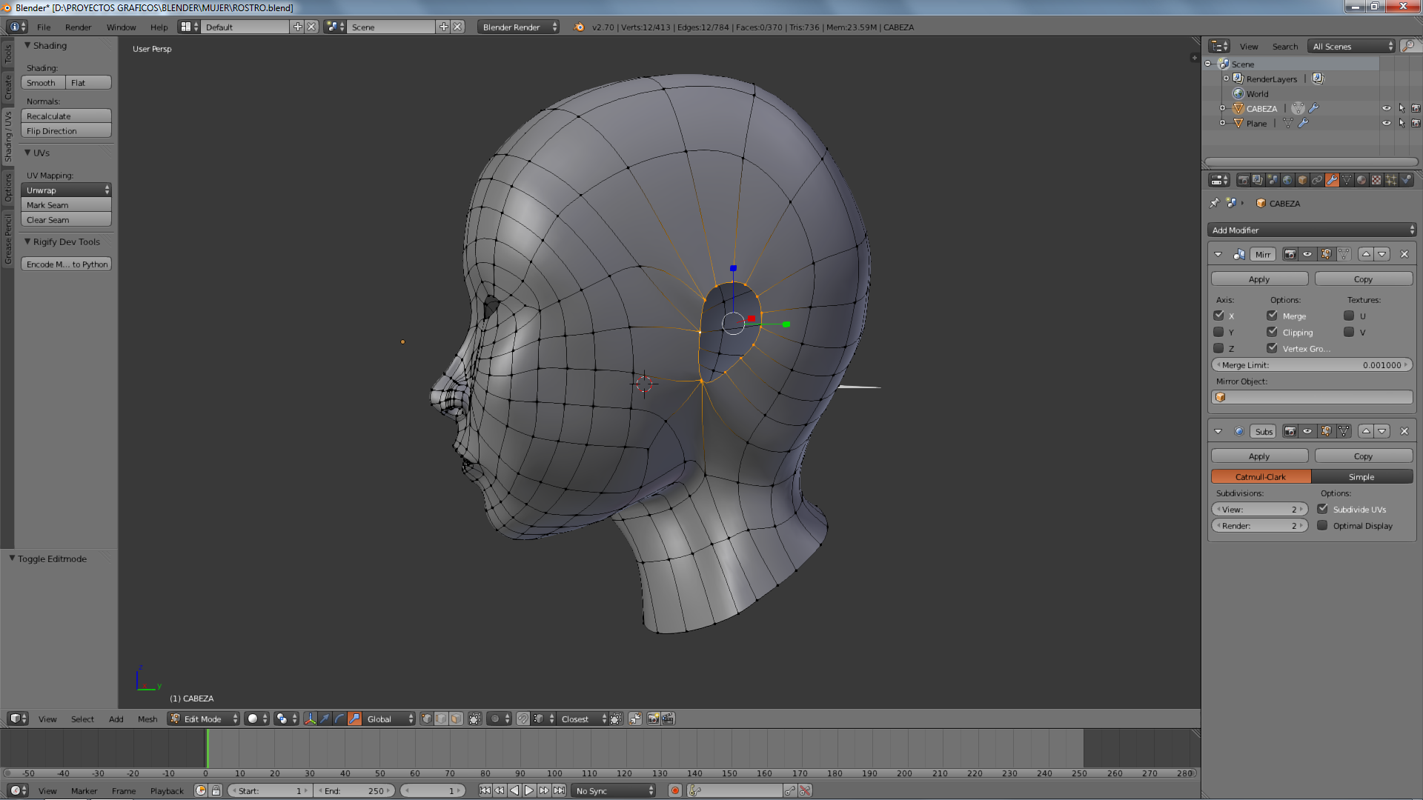
Task: Click the Merge Limit value slider
Action: [1311, 365]
